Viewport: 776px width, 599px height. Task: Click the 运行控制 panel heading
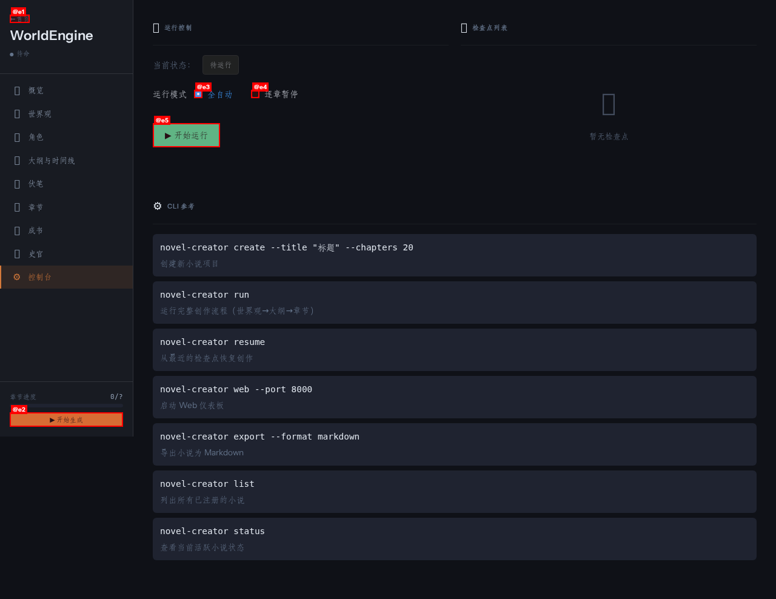click(178, 28)
